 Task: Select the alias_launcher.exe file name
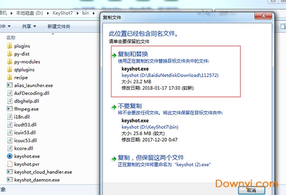pos(33,85)
